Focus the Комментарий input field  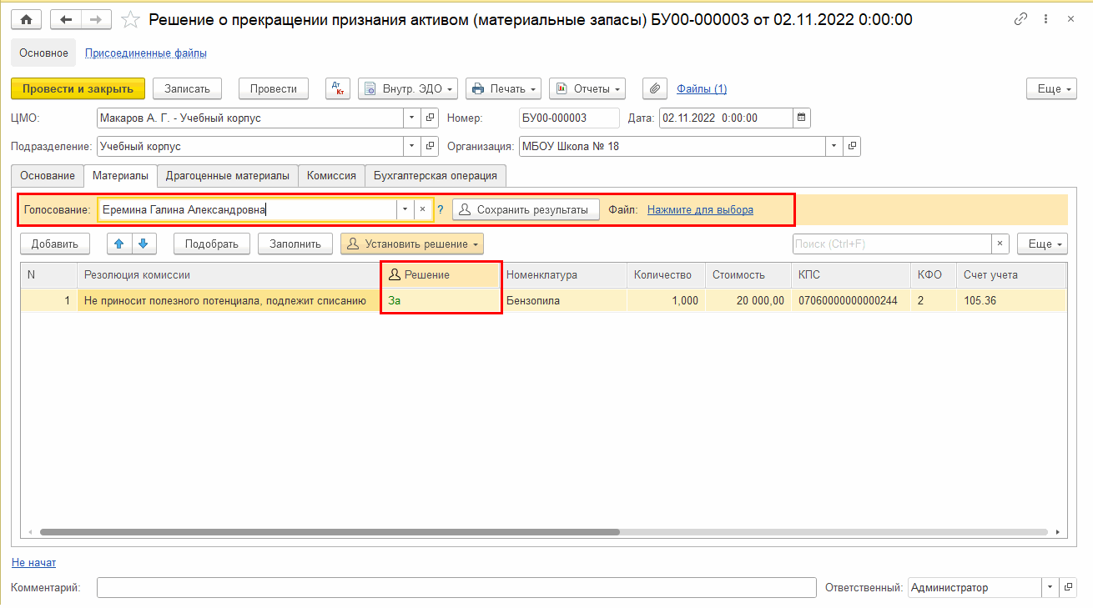(x=456, y=587)
